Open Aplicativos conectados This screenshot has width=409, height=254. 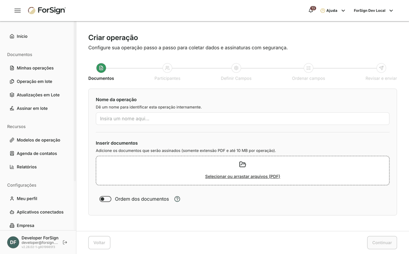(37, 212)
